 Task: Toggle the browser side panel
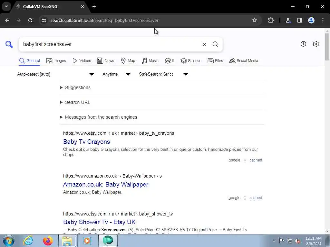pyautogui.click(x=300, y=20)
